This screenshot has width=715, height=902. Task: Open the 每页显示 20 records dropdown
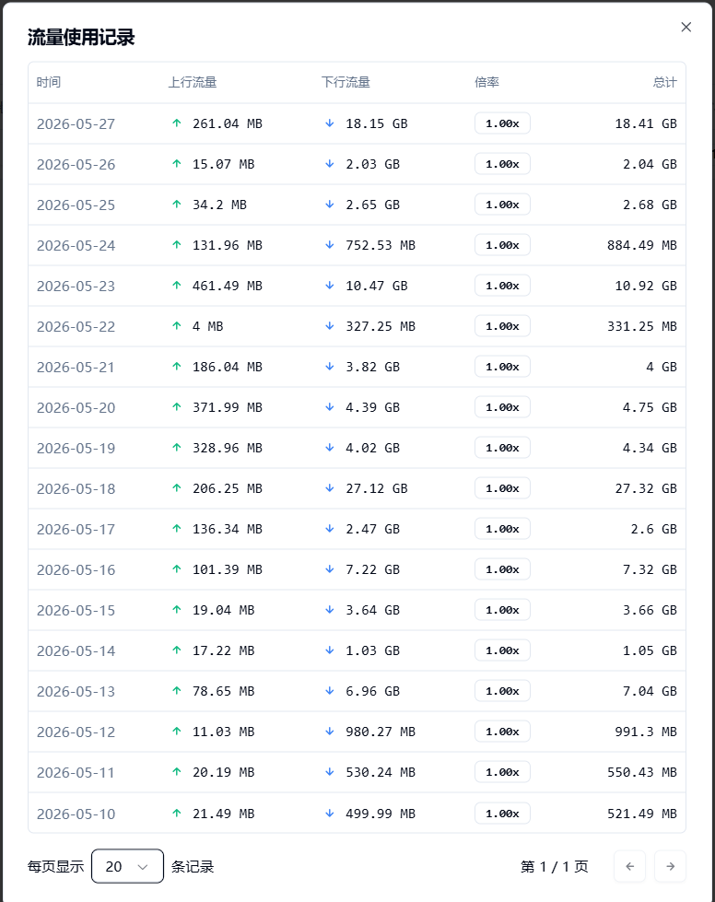(127, 866)
